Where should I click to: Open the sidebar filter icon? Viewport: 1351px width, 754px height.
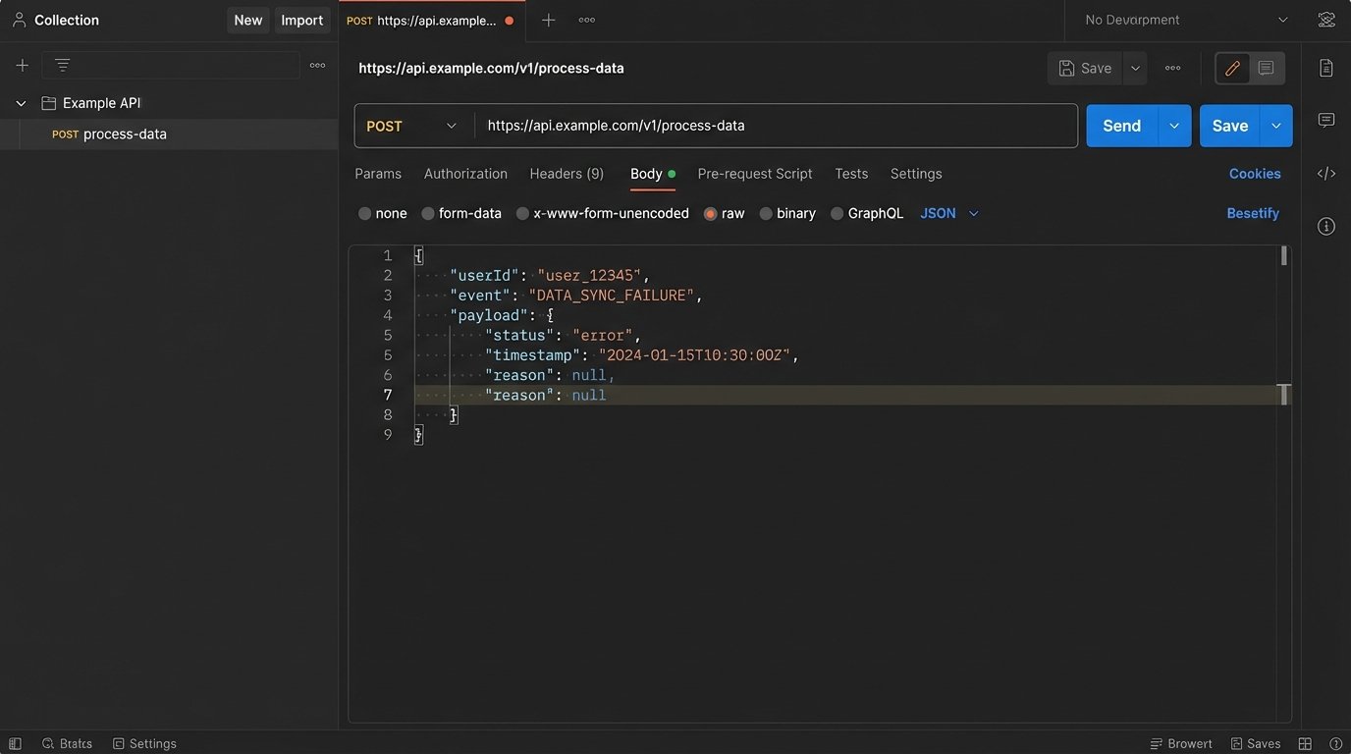click(61, 65)
